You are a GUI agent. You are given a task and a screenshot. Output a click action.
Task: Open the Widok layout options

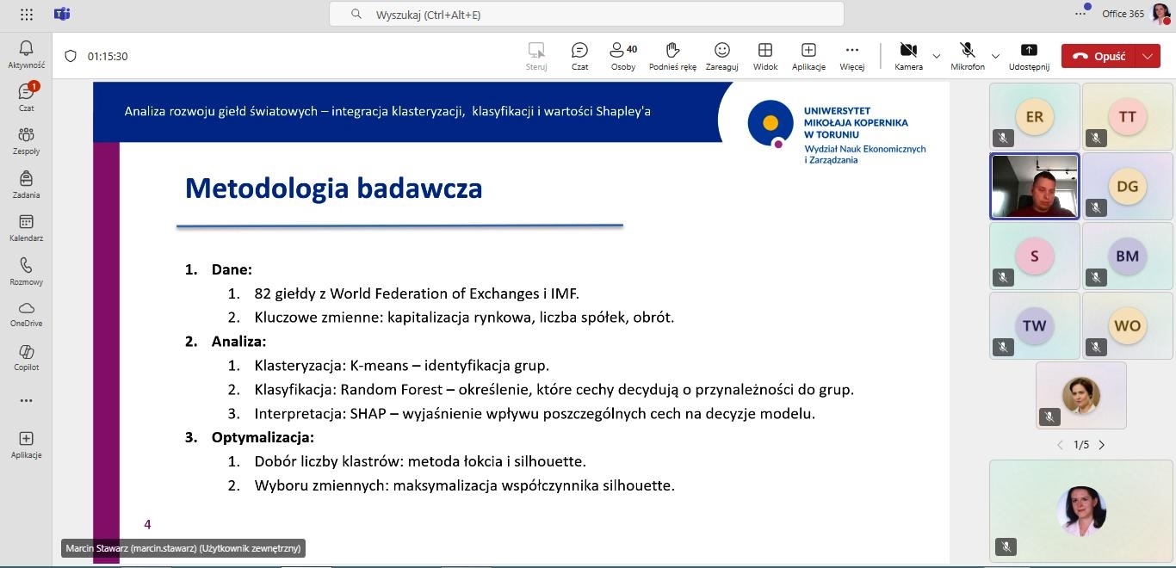(764, 55)
